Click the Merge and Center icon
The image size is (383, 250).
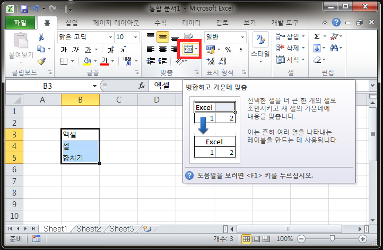pyautogui.click(x=188, y=49)
